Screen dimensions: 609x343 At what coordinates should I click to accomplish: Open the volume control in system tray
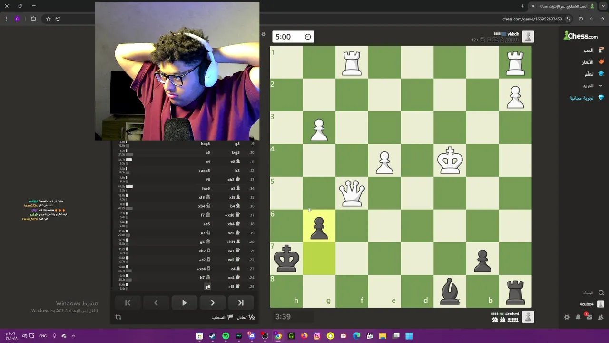pos(24,336)
